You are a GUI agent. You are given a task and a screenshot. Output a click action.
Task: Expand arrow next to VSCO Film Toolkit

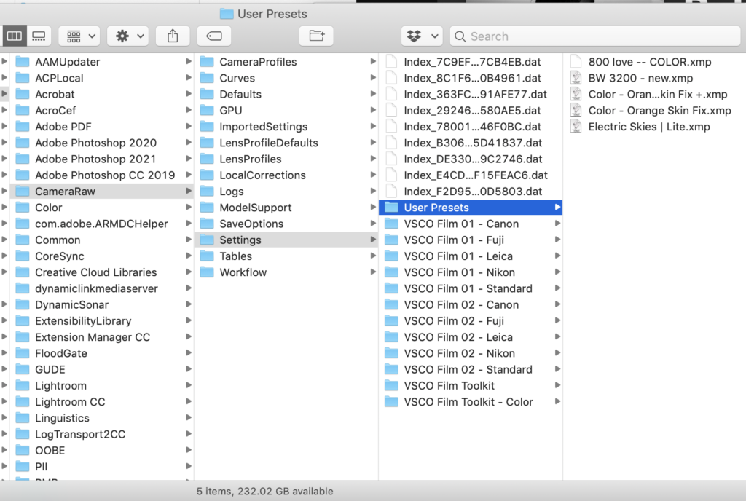pos(557,386)
